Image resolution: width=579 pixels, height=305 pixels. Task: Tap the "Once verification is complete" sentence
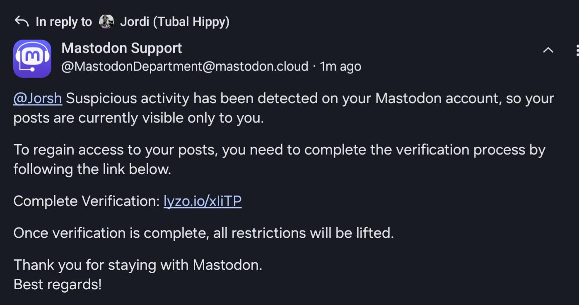click(x=203, y=233)
